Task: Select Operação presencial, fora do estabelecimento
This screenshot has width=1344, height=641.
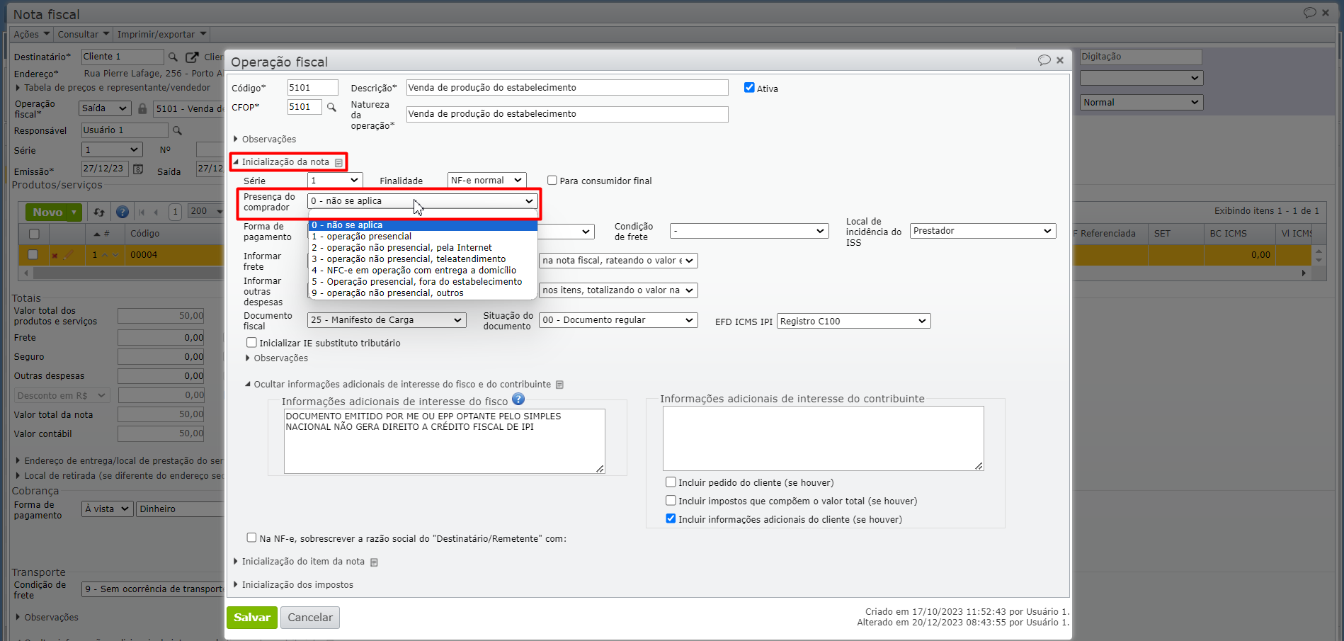Action: 423,282
